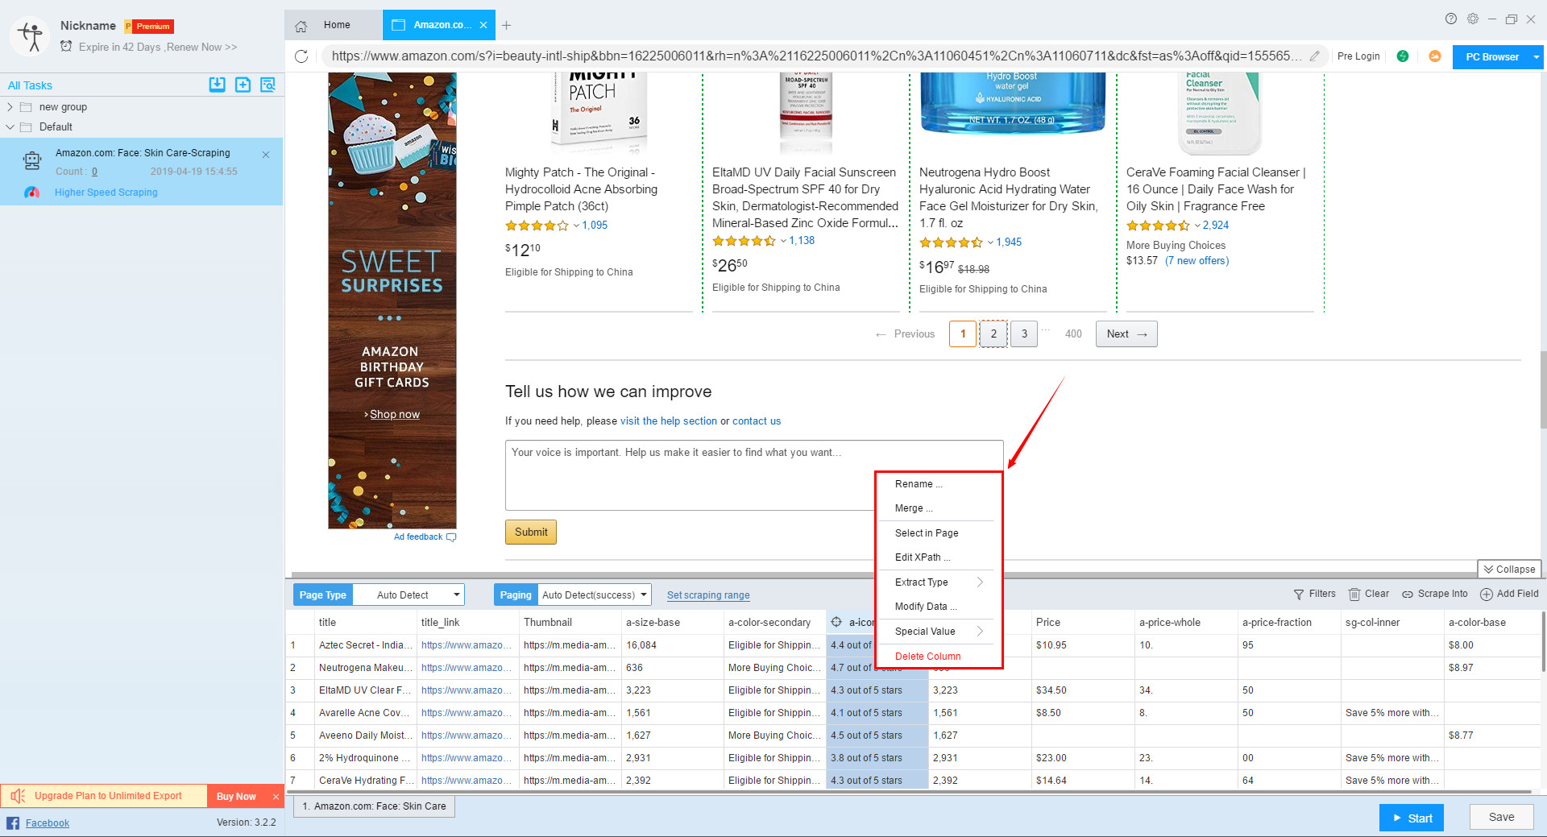The width and height of the screenshot is (1547, 837).
Task: Go to Next results page
Action: pyautogui.click(x=1126, y=334)
